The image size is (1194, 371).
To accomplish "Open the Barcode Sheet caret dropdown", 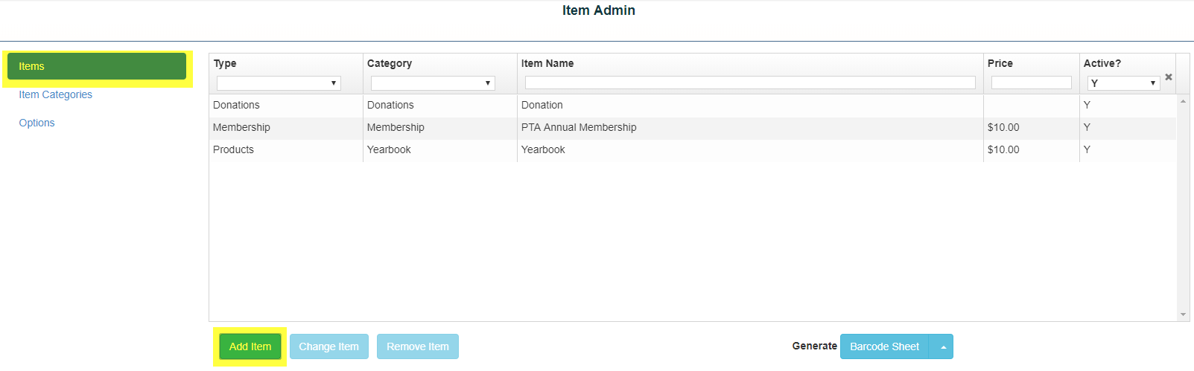I will pos(942,346).
